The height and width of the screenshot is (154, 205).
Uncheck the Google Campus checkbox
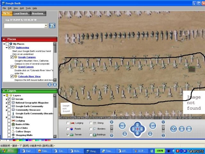click(12, 57)
